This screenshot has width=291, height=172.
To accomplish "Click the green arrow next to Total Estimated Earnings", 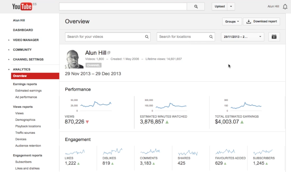I will (242, 122).
